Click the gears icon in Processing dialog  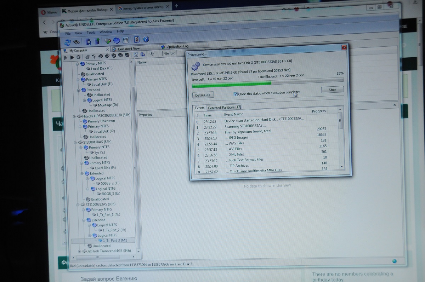pyautogui.click(x=195, y=65)
